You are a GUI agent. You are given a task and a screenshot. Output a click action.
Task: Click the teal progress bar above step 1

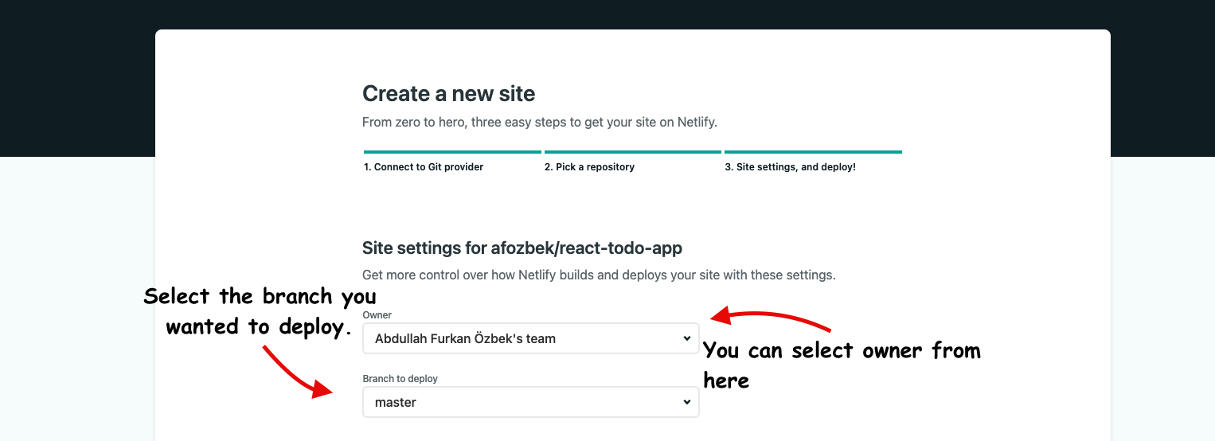click(452, 151)
